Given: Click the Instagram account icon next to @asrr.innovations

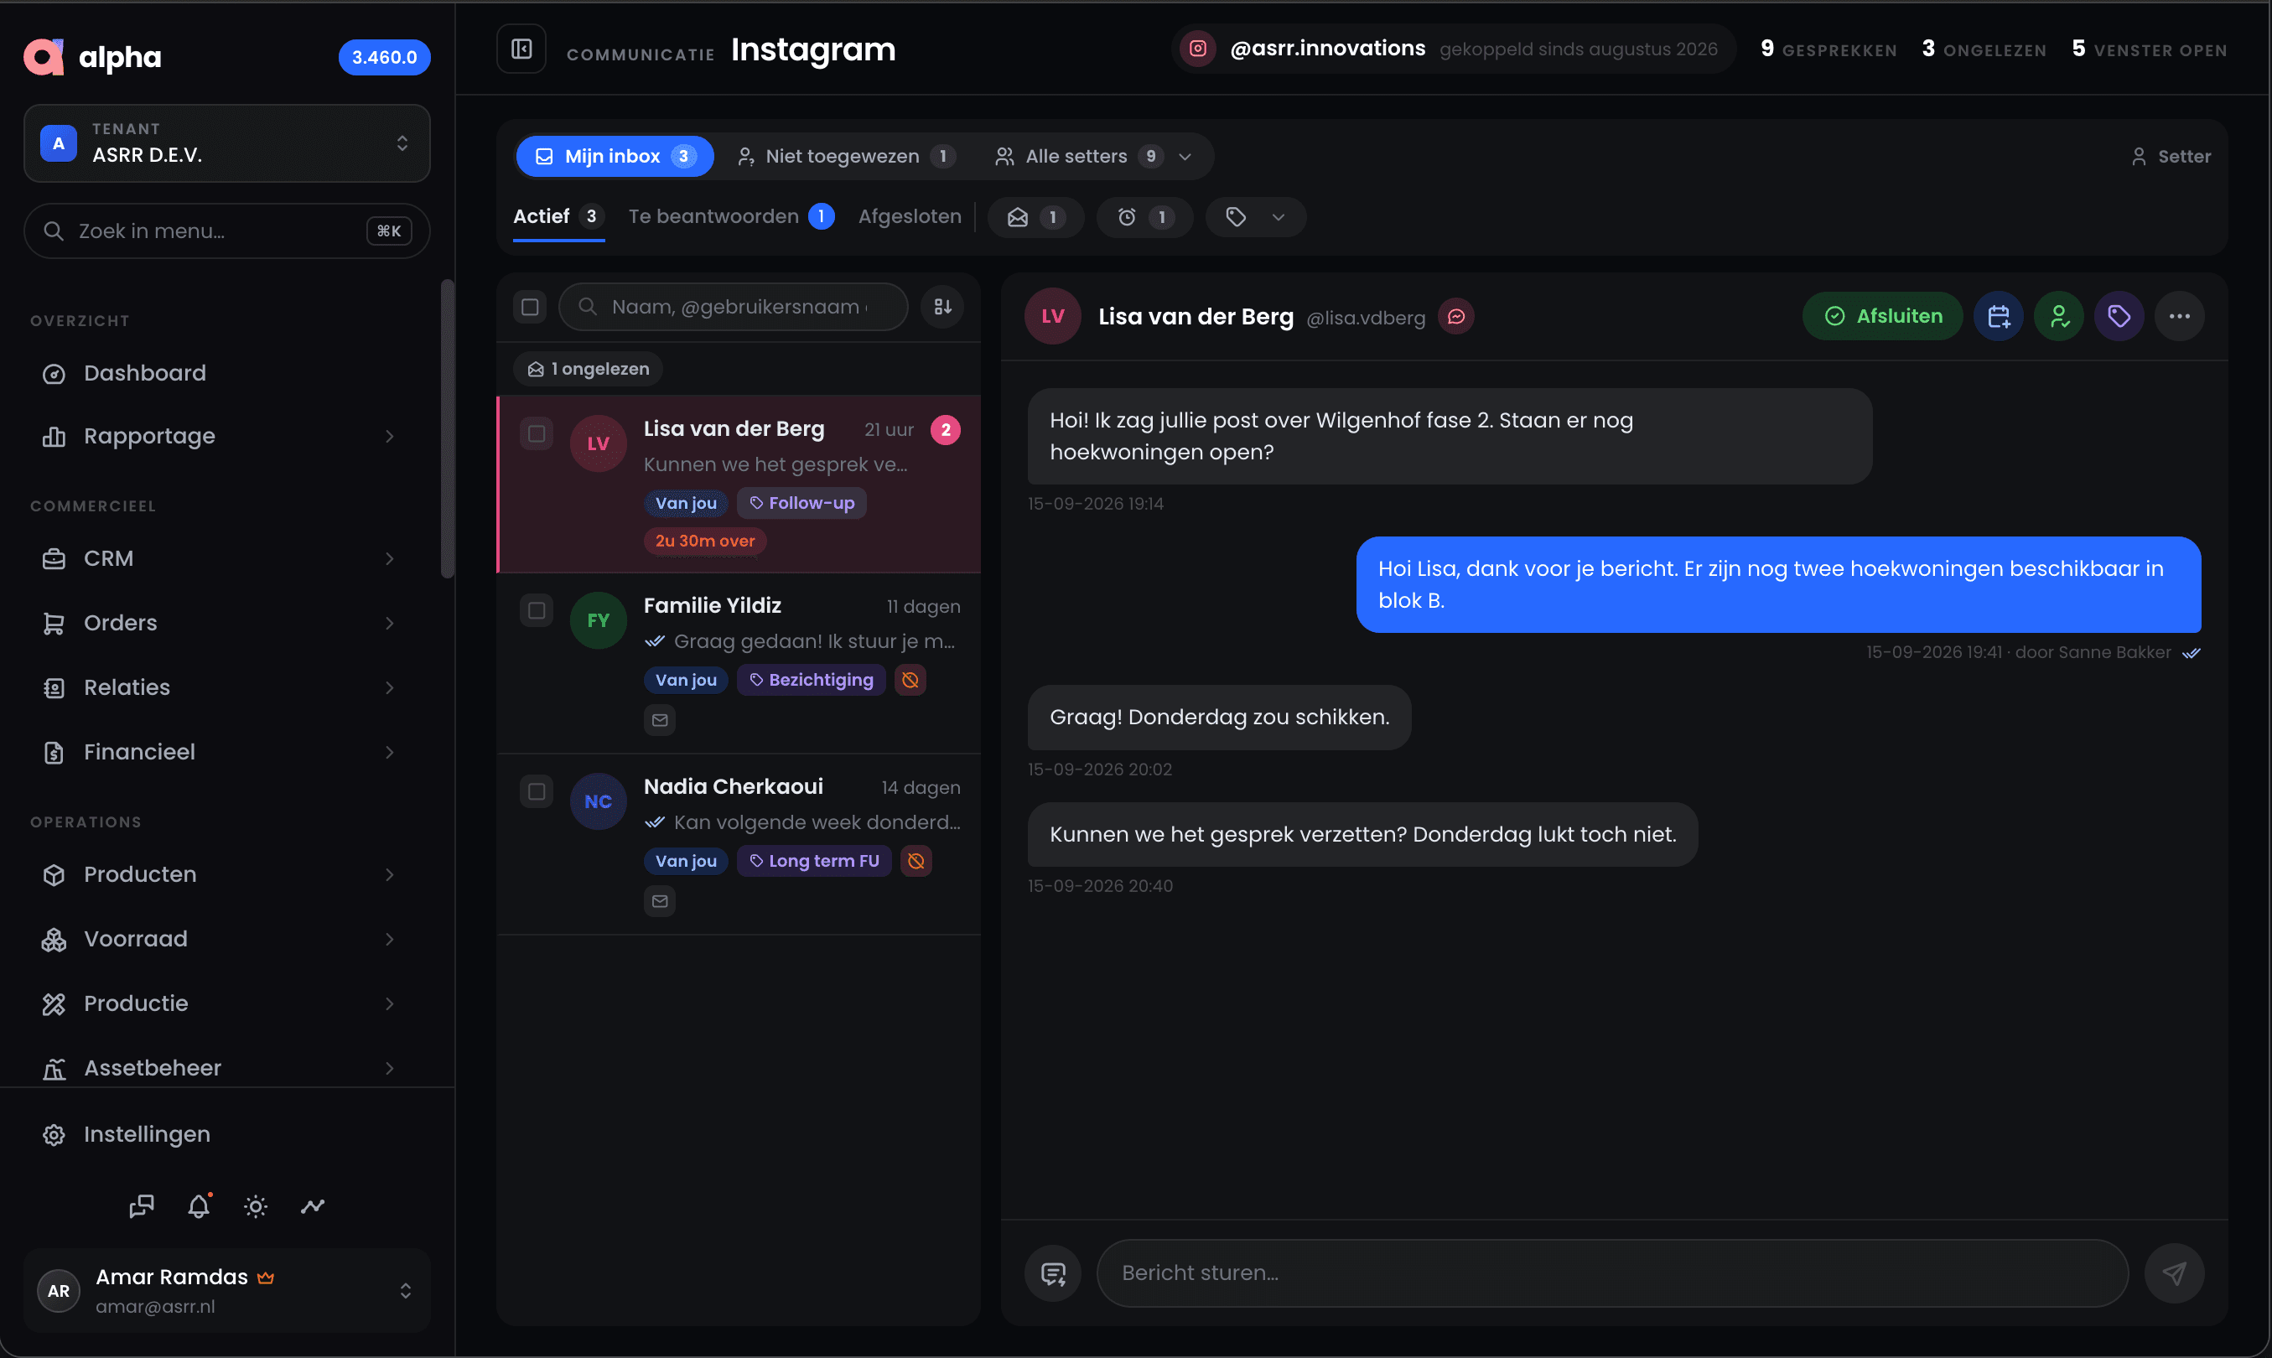Looking at the screenshot, I should [x=1197, y=49].
